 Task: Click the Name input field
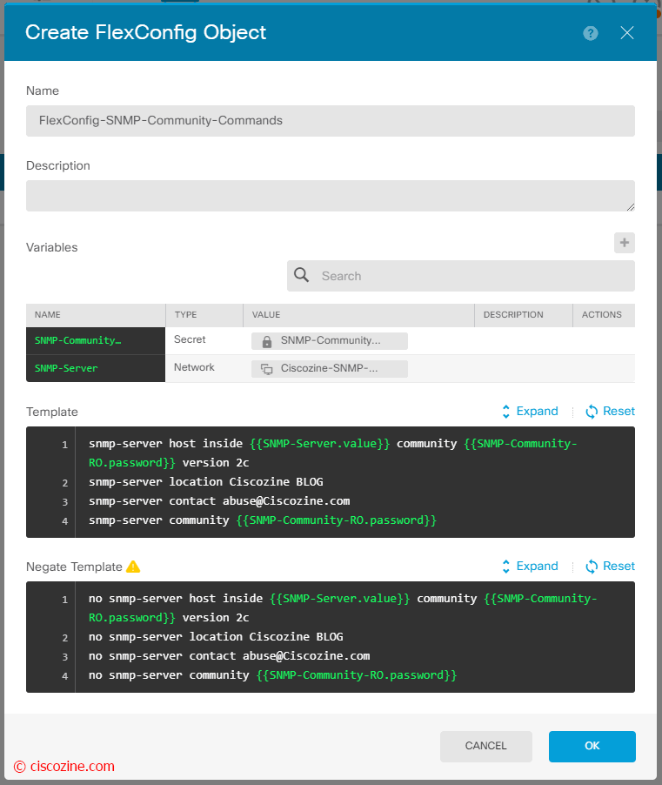tap(331, 121)
